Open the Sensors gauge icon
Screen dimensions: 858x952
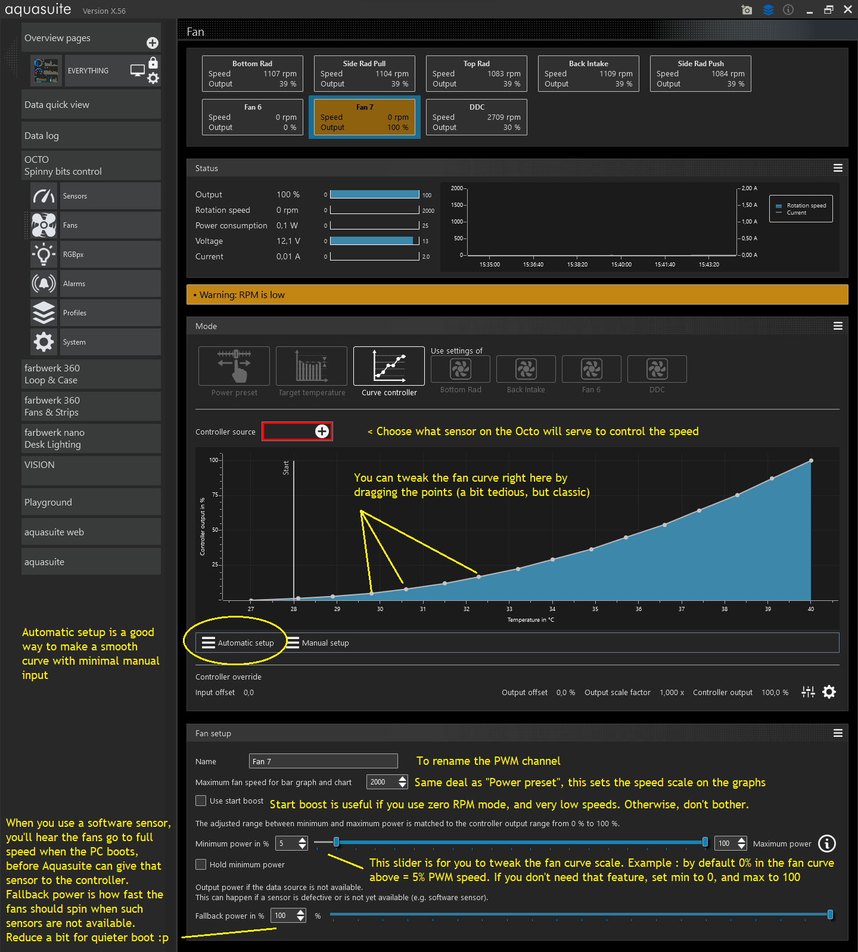(44, 196)
